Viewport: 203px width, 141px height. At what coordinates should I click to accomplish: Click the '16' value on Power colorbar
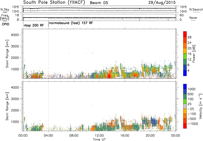(189, 54)
